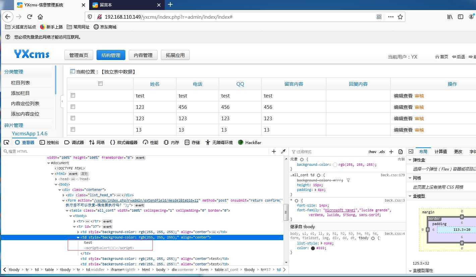Open white background-color swatch in 元素 rule
The image size is (476, 277).
click(x=335, y=164)
